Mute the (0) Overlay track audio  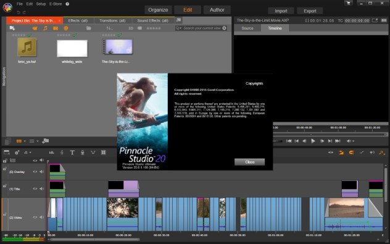click(x=41, y=172)
